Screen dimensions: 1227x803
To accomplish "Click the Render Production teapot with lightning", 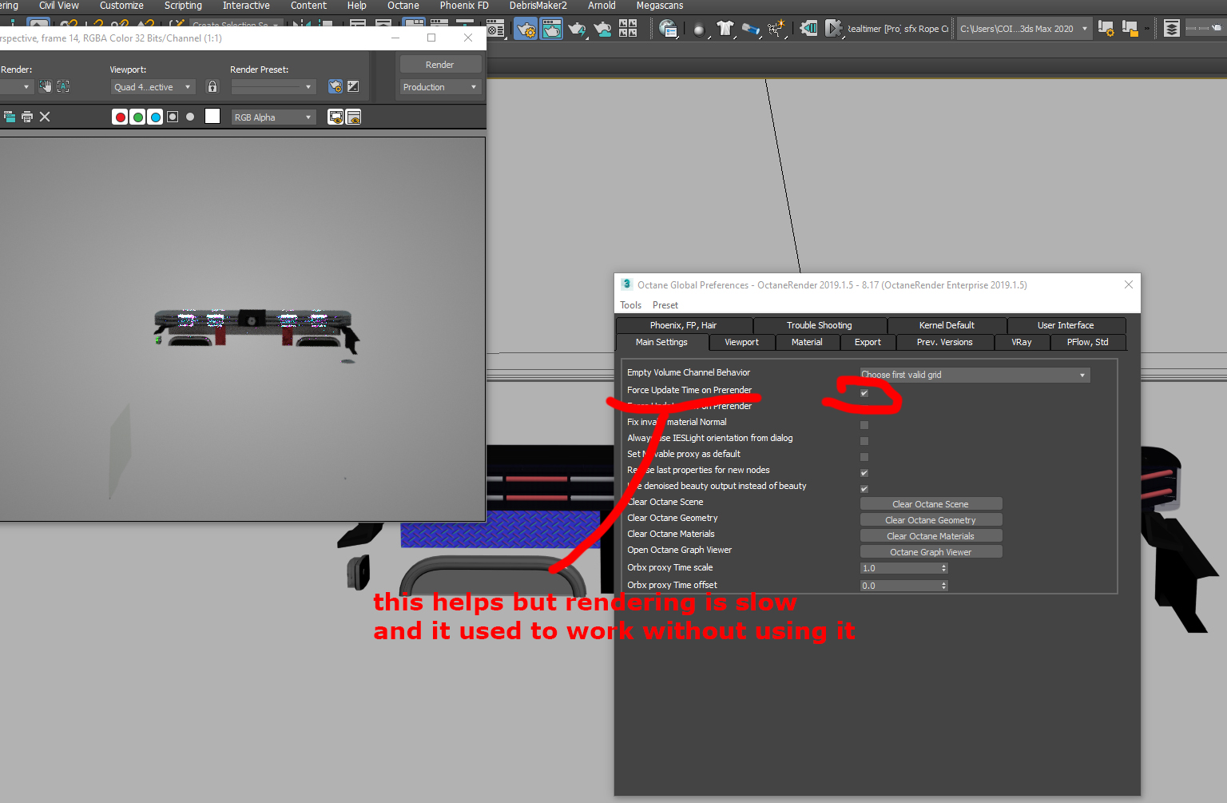I will (x=577, y=30).
